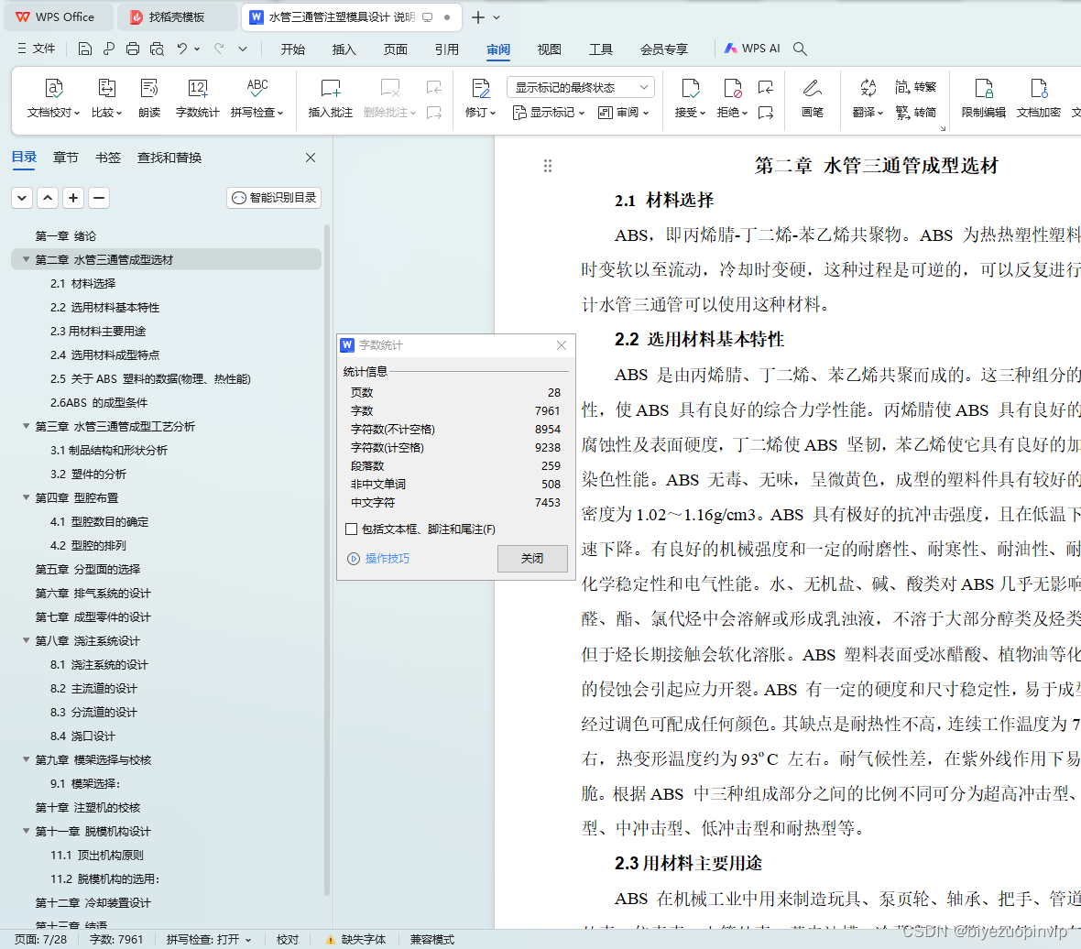
Task: Click the 关闭 button in word count dialog
Action: pyautogui.click(x=532, y=558)
